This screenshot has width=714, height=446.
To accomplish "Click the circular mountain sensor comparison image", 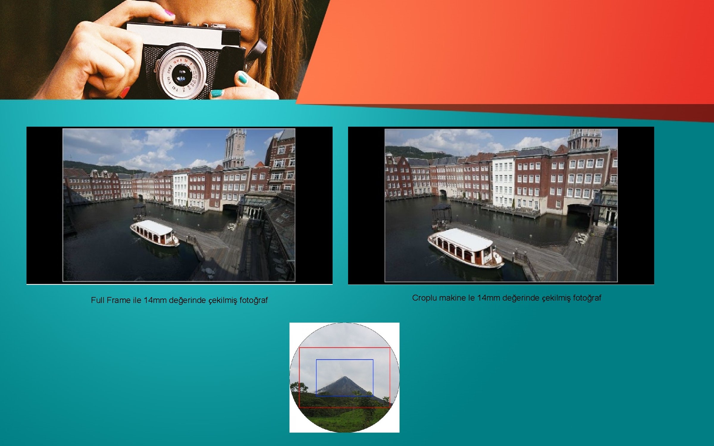I will tap(345, 377).
